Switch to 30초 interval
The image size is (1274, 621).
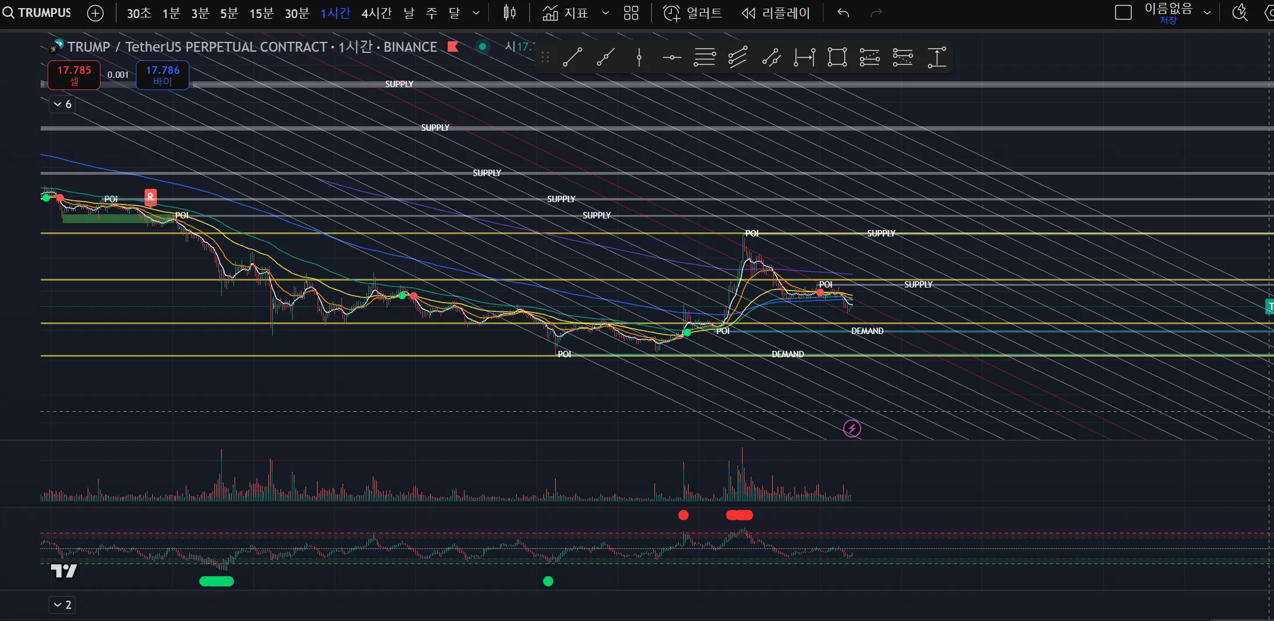click(139, 13)
